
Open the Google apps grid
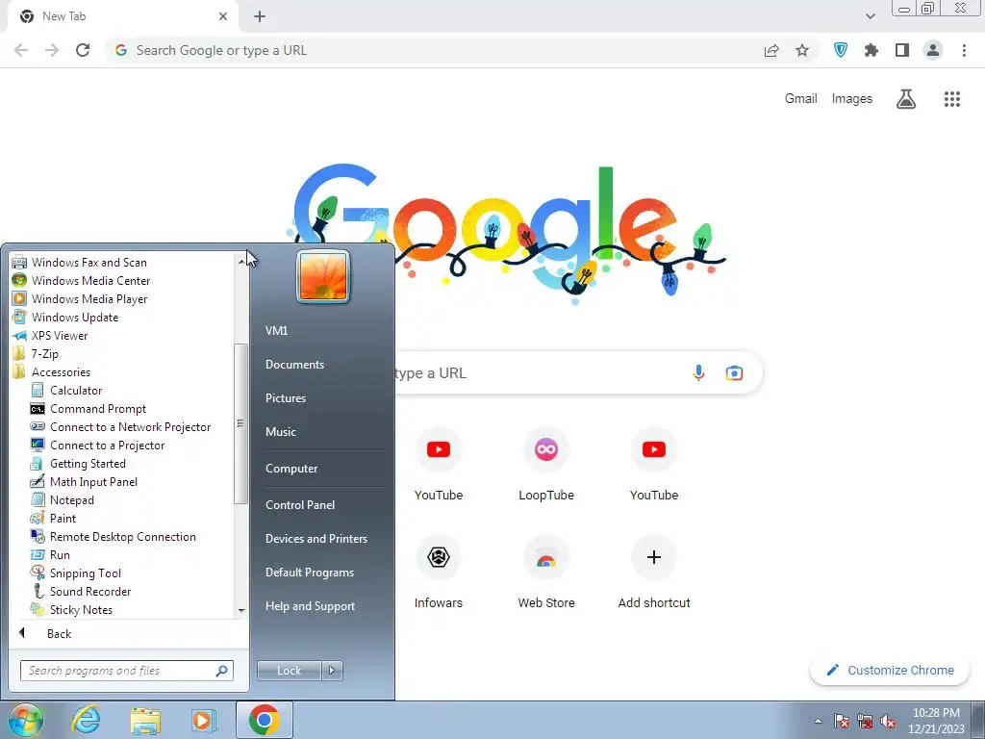[x=952, y=99]
